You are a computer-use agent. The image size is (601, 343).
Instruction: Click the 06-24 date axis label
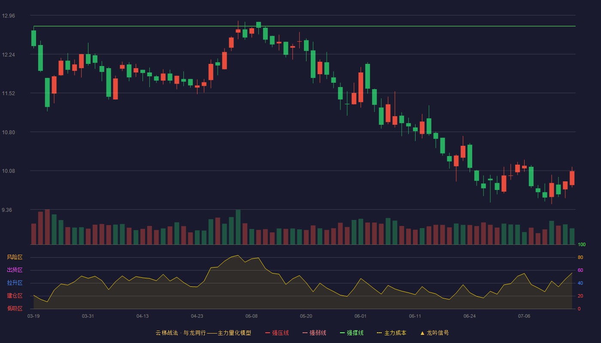[470, 316]
